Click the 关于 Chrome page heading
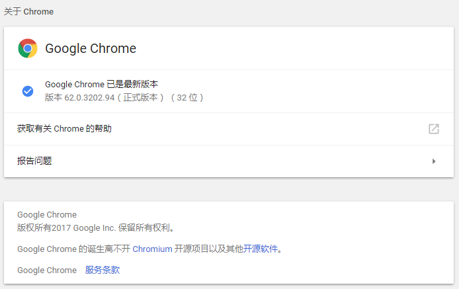459x289 pixels. point(29,12)
